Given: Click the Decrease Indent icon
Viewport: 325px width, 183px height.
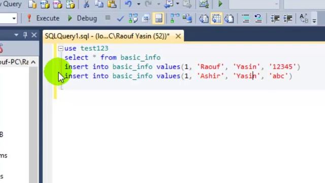Looking at the screenshot, I should pyautogui.click(x=275, y=18).
